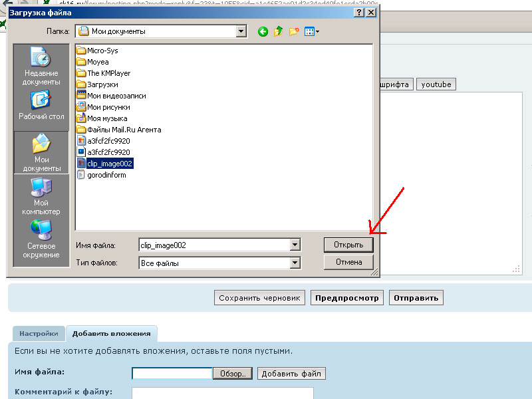The height and width of the screenshot is (399, 532).
Task: Select the gorodinform file
Action: pyautogui.click(x=106, y=175)
